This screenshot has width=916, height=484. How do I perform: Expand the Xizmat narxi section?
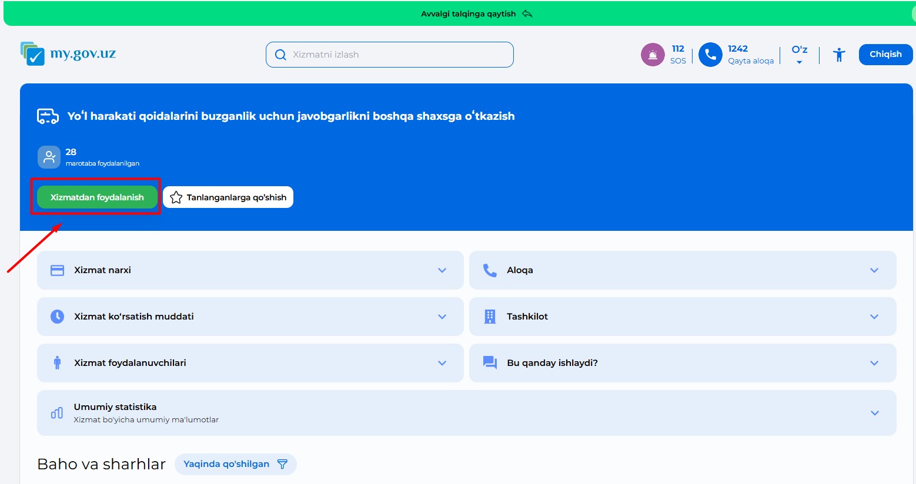(x=442, y=270)
